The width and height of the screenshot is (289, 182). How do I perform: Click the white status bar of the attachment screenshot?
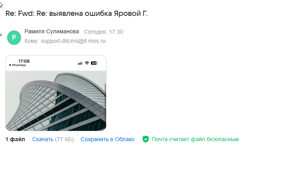[56, 63]
